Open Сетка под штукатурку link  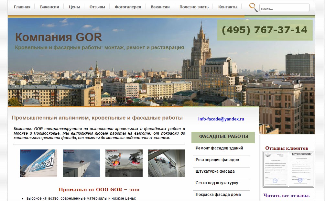217,183
